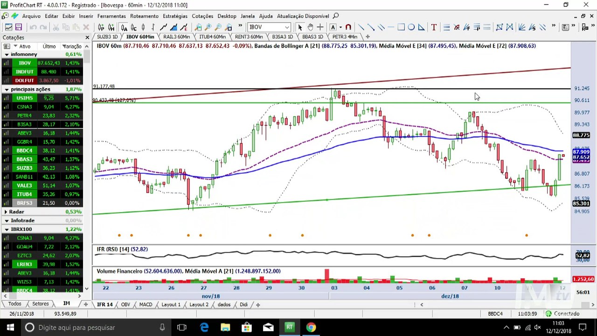The image size is (597, 336).
Task: Select the USIM5 row in quotes list
Action: coord(42,98)
